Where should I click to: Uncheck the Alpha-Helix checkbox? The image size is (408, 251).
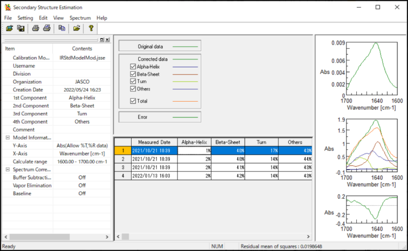(133, 66)
